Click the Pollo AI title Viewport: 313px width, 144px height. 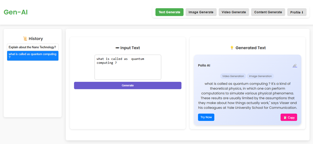pyautogui.click(x=204, y=66)
